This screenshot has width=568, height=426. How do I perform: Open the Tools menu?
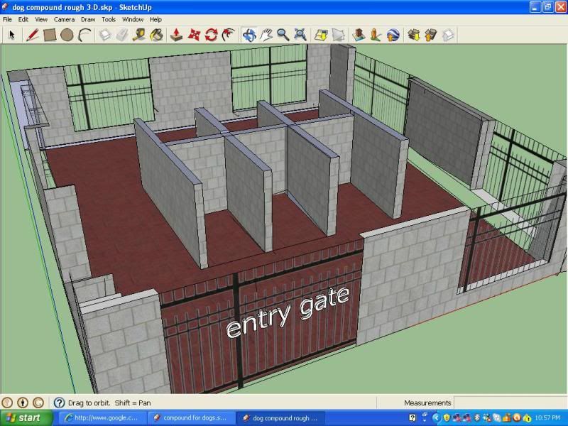coord(108,20)
